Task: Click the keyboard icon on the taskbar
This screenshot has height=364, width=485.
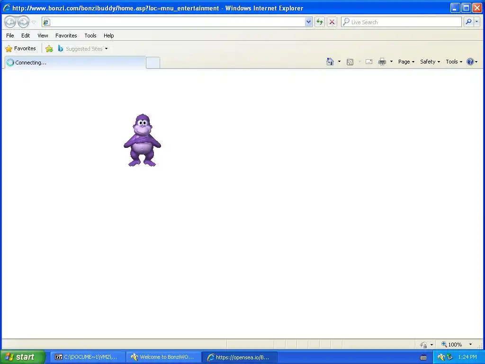Action: click(423, 357)
